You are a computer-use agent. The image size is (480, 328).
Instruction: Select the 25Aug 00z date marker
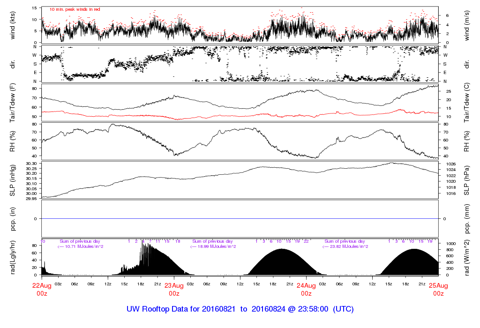click(x=438, y=289)
